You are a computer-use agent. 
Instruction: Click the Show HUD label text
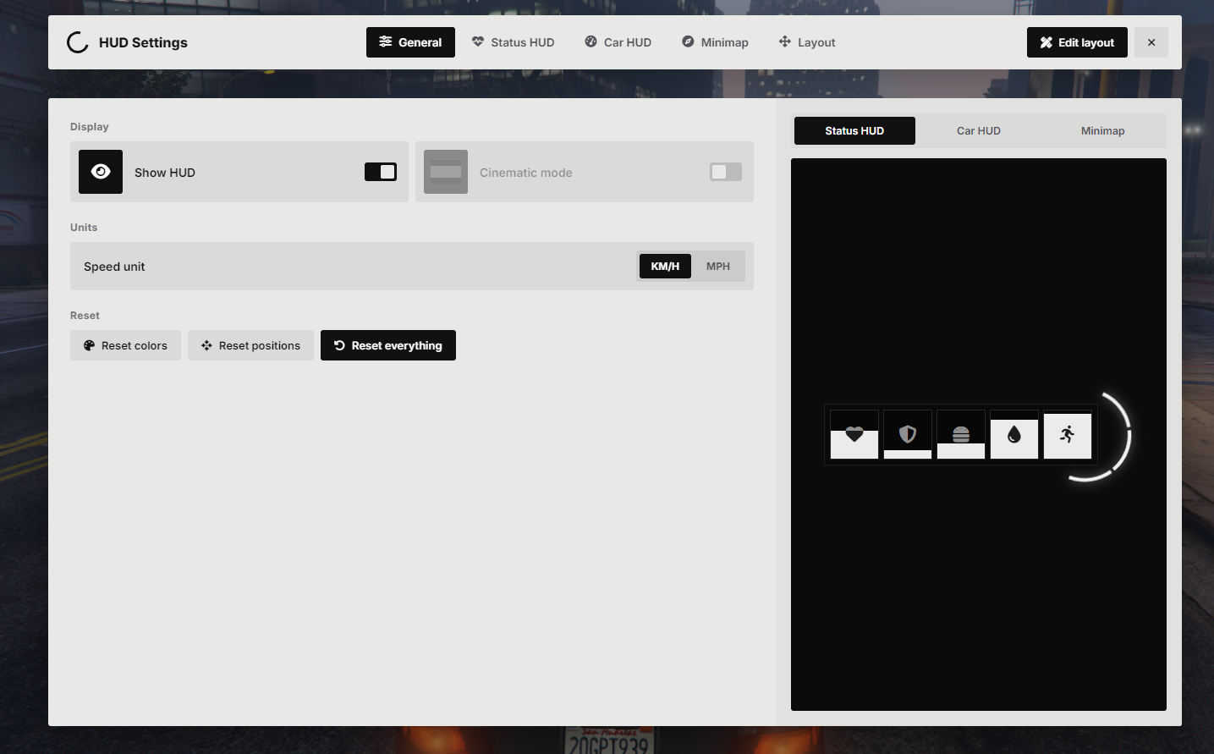165,173
